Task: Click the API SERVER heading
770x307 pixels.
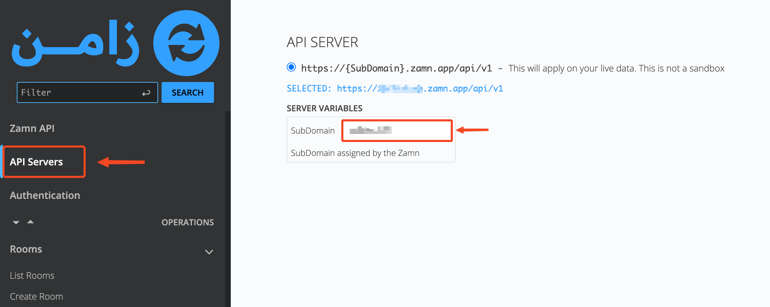Action: [322, 43]
